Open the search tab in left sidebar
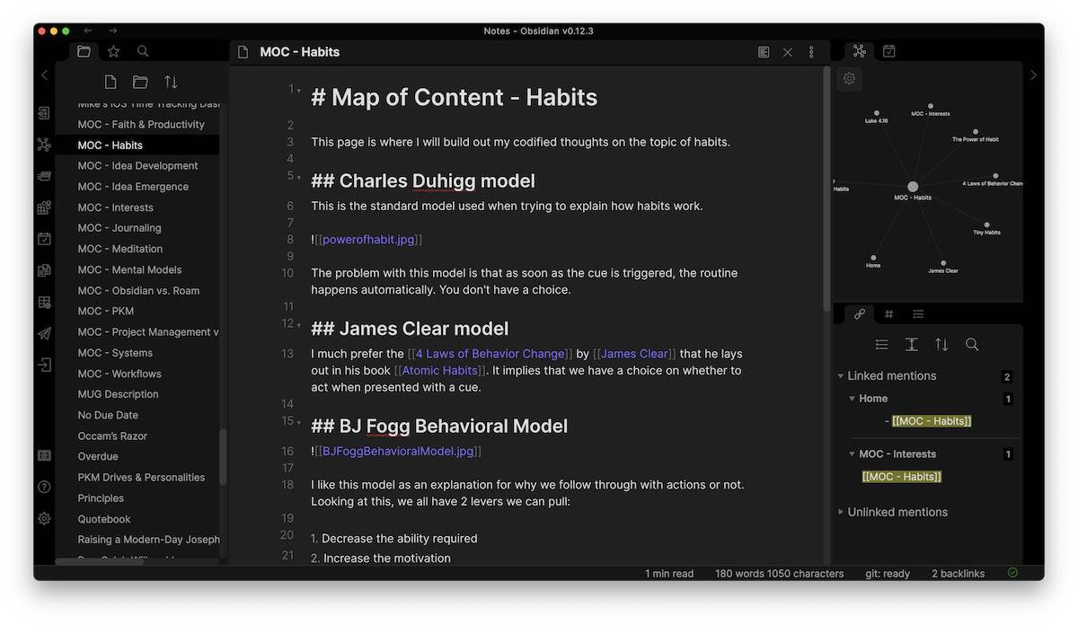The image size is (1078, 625). pyautogui.click(x=143, y=51)
